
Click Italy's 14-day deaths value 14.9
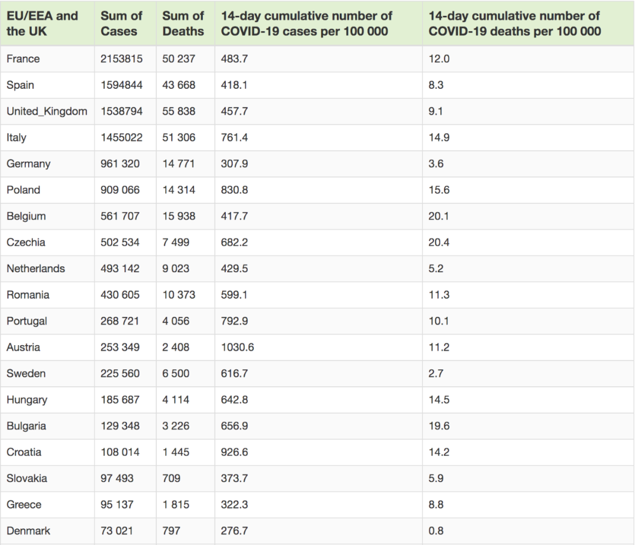pos(439,138)
